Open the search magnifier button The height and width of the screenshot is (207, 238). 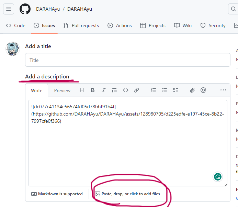(233, 9)
